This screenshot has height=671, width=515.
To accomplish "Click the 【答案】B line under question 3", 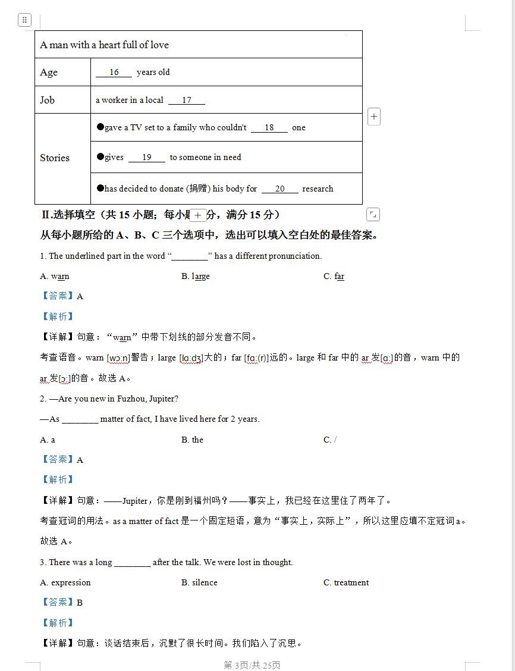I will coord(62,603).
